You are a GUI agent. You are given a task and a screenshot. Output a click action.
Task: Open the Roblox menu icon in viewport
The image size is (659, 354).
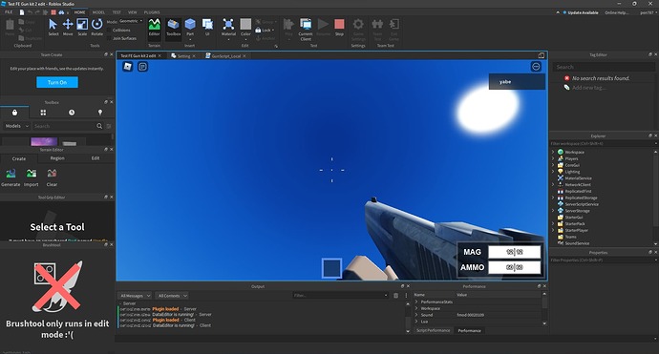(128, 67)
